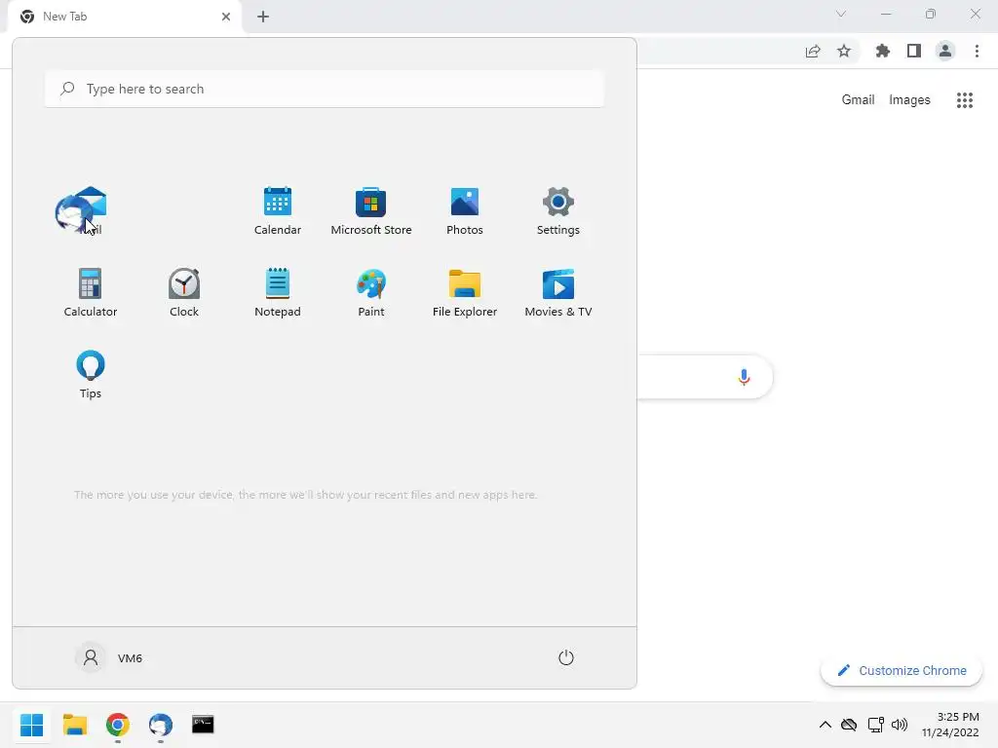The height and width of the screenshot is (748, 998).
Task: Open Settings gear in Start menu
Action: pos(558,211)
